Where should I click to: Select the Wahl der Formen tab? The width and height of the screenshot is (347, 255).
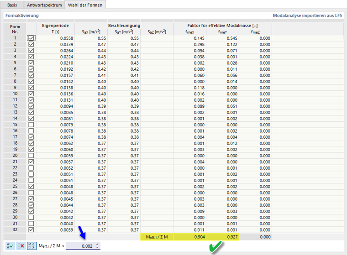(85, 5)
